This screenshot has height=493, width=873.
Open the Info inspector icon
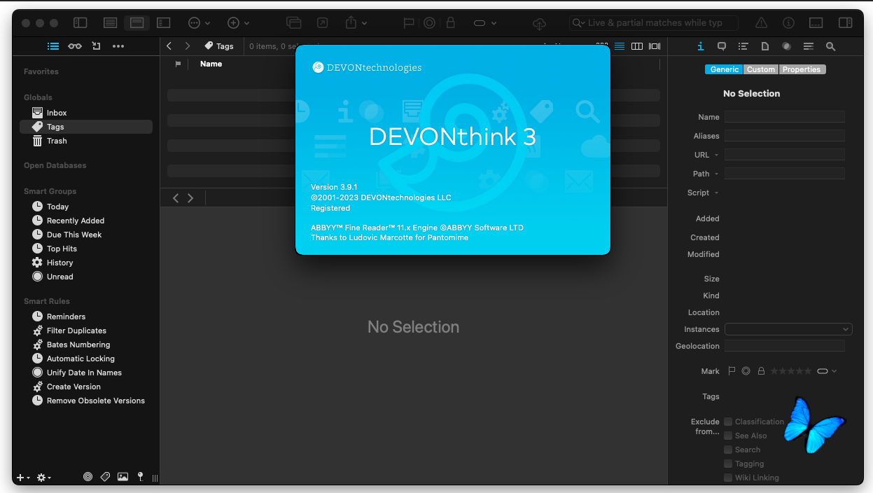pyautogui.click(x=700, y=46)
